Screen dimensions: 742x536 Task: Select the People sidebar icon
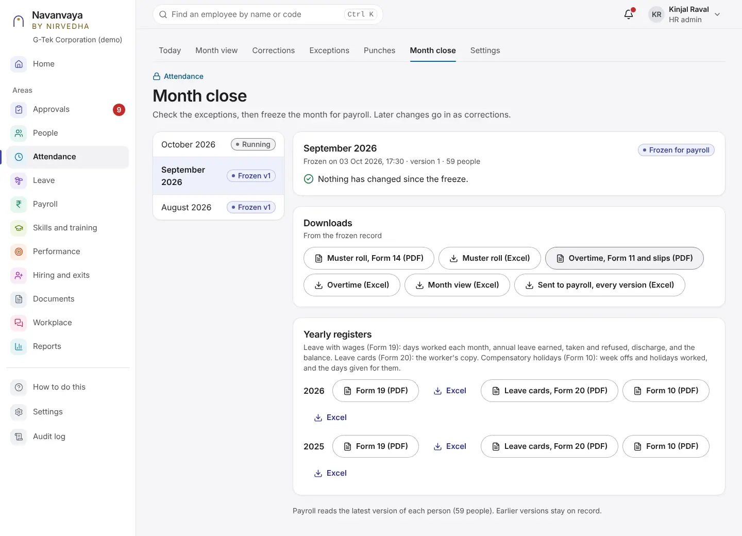click(19, 133)
